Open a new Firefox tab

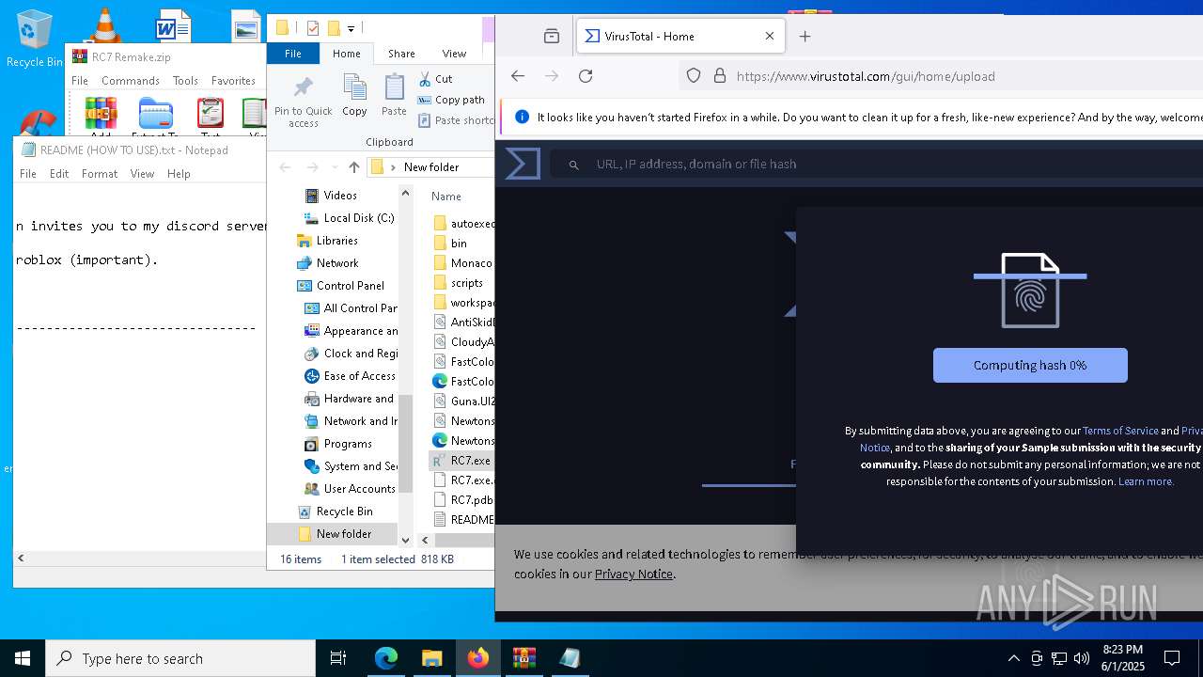point(805,36)
